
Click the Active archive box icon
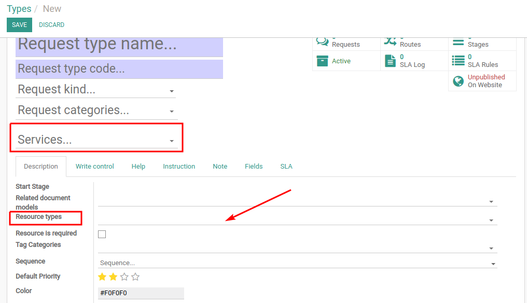(324, 61)
